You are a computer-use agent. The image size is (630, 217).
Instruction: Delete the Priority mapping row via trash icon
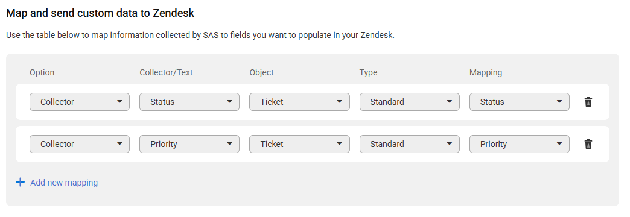pos(588,144)
